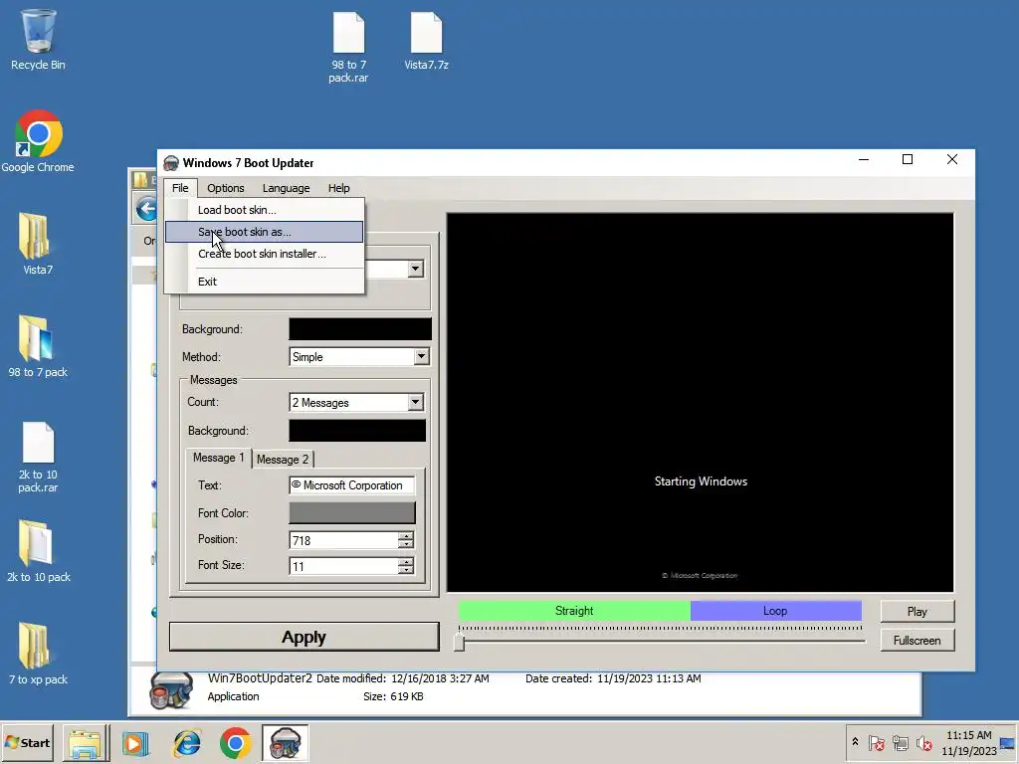This screenshot has height=764, width=1019.
Task: Select the 7 to xp pack folder
Action: pyautogui.click(x=38, y=654)
